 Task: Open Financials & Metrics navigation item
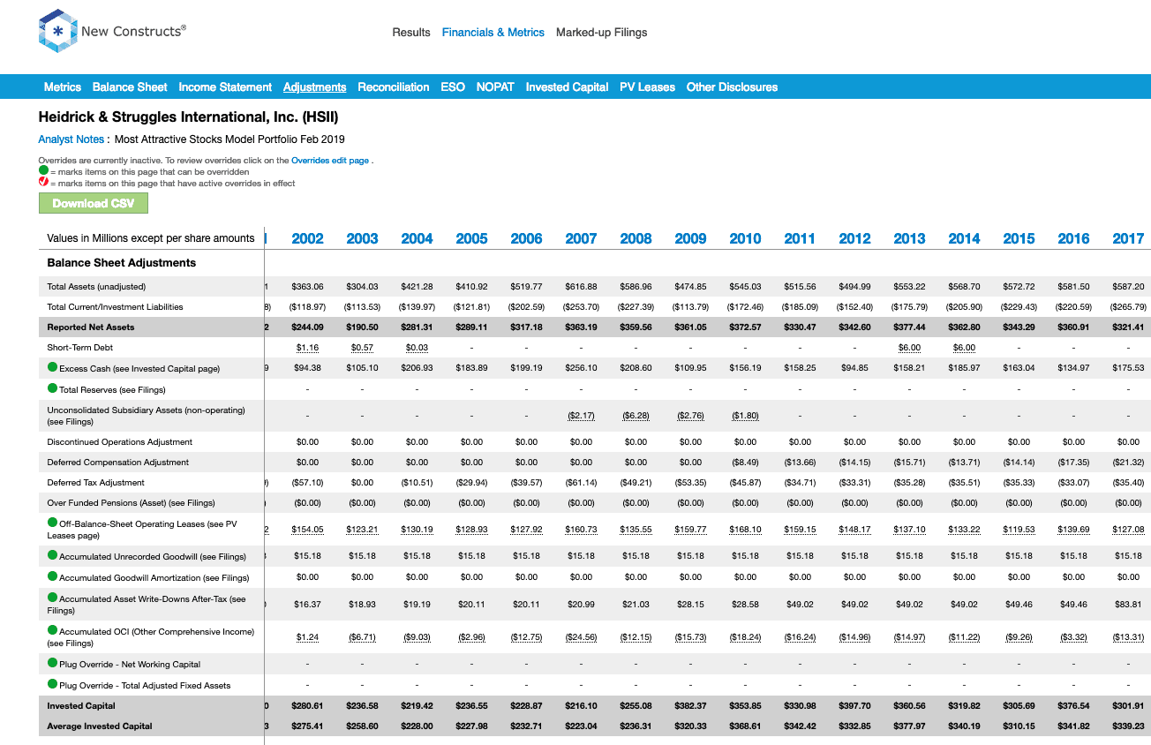tap(493, 32)
